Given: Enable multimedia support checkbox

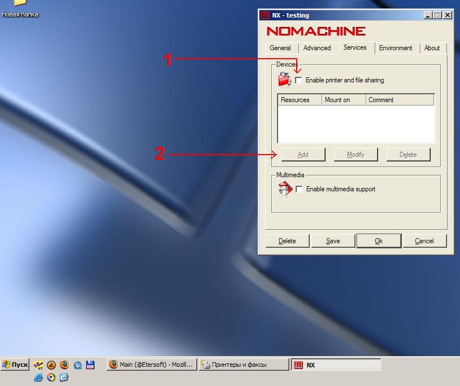Looking at the screenshot, I should click(x=299, y=189).
